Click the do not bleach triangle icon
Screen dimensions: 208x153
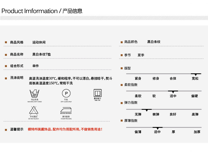tap(34, 111)
